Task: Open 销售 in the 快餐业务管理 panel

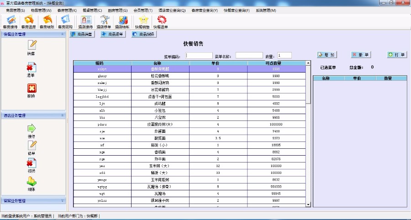Action: [x=32, y=47]
